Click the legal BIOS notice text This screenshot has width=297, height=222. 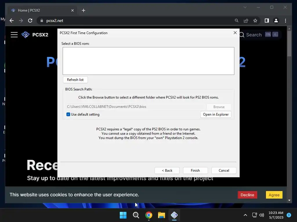coord(148,134)
